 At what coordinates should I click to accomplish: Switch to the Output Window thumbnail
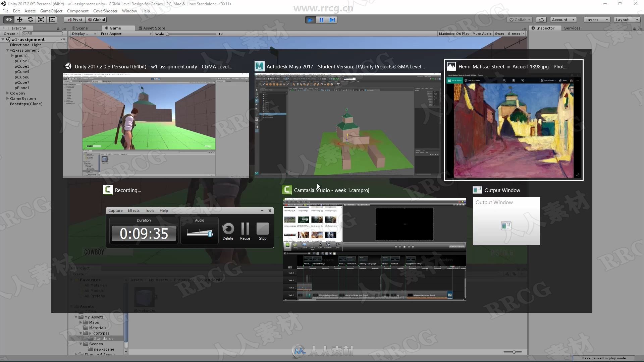click(506, 221)
